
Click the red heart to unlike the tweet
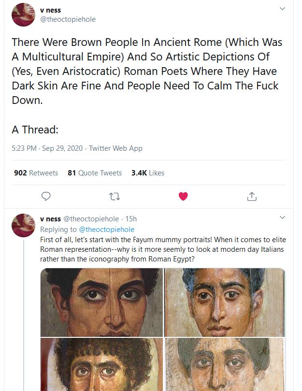(x=183, y=196)
